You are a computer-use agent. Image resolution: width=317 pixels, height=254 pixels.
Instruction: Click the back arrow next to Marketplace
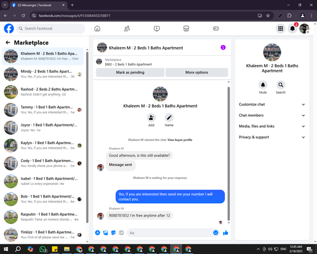click(x=8, y=43)
